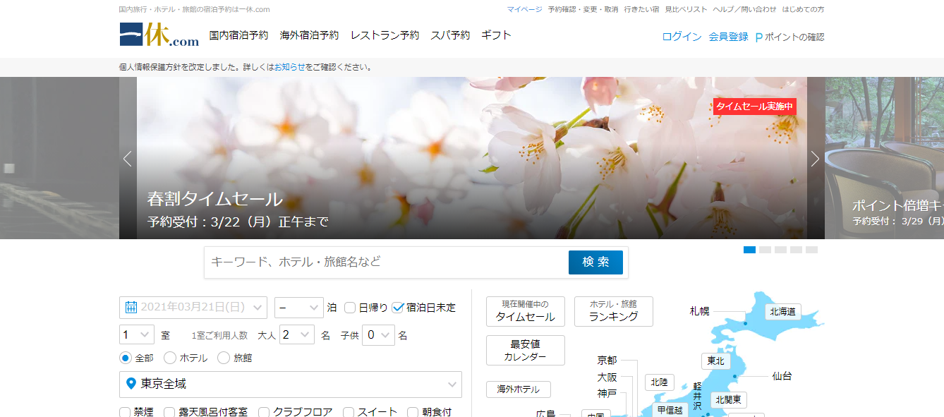Open the 大人 adults count dropdown
The image size is (944, 417).
pyautogui.click(x=296, y=334)
